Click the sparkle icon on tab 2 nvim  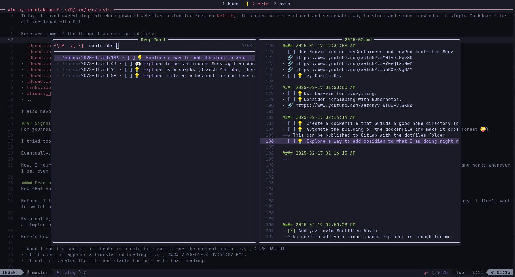pyautogui.click(x=246, y=4)
